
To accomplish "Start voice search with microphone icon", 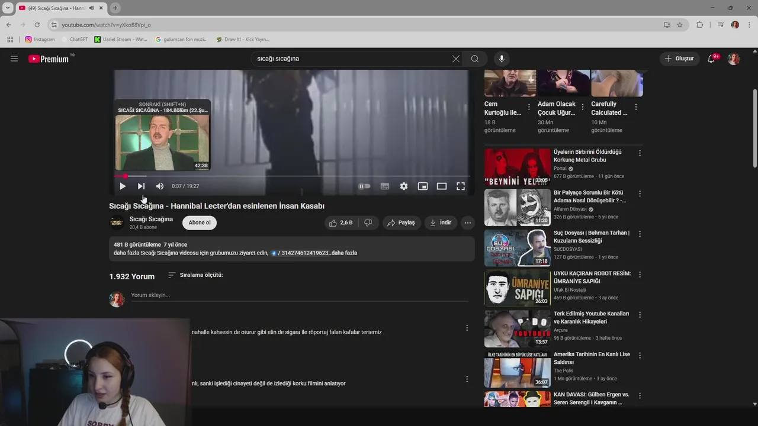I will coord(502,59).
